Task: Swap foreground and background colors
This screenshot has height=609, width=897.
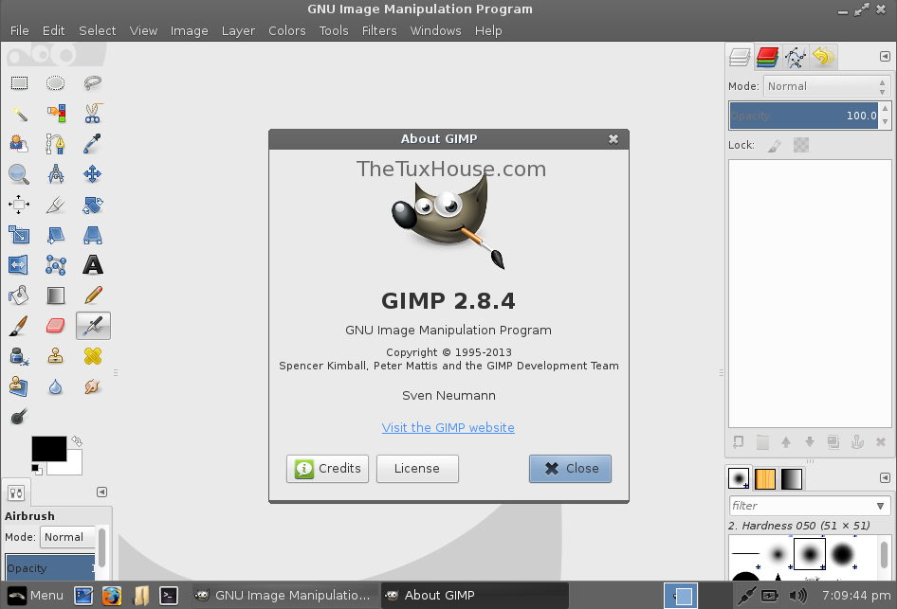Action: coord(77,441)
